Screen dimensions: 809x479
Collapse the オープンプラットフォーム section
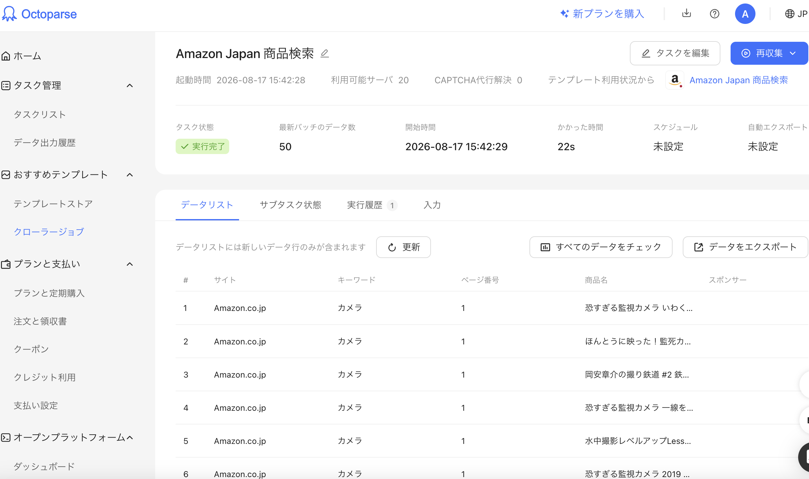point(130,438)
